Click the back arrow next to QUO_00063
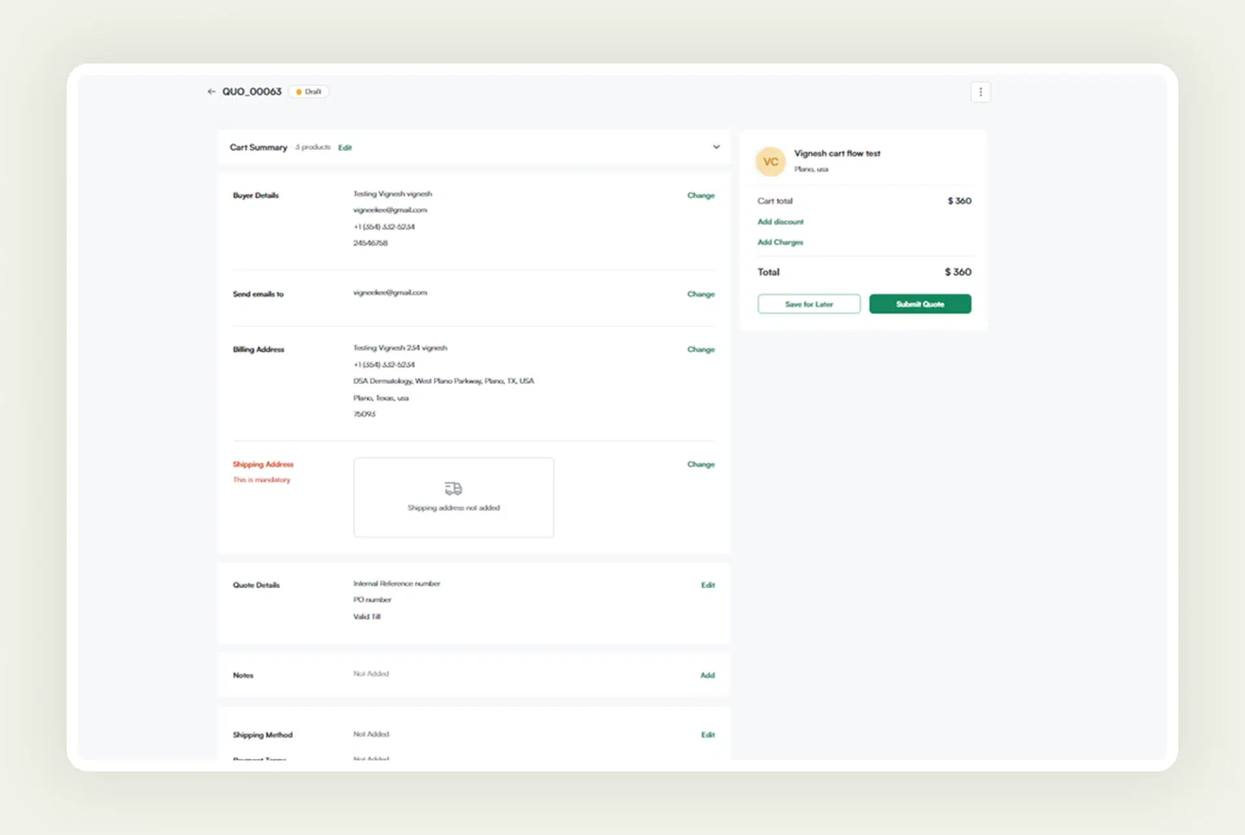This screenshot has height=835, width=1245. (x=211, y=91)
